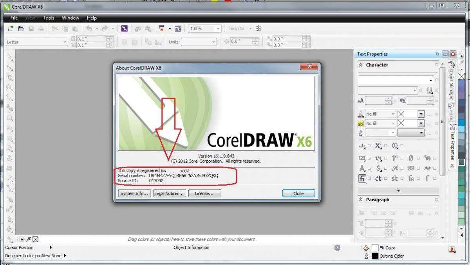This screenshot has width=470, height=265.
Task: Click the Save disk icon
Action: pos(31,29)
